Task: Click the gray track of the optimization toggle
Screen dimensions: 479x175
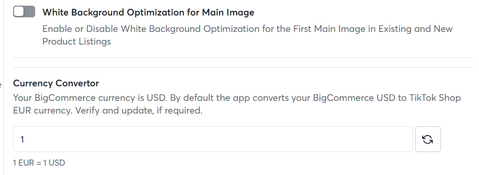Action: [x=30, y=12]
